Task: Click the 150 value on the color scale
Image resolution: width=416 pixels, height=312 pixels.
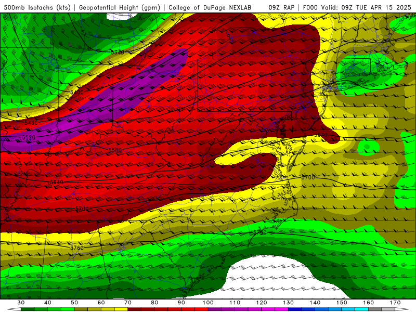Action: [x=342, y=303]
